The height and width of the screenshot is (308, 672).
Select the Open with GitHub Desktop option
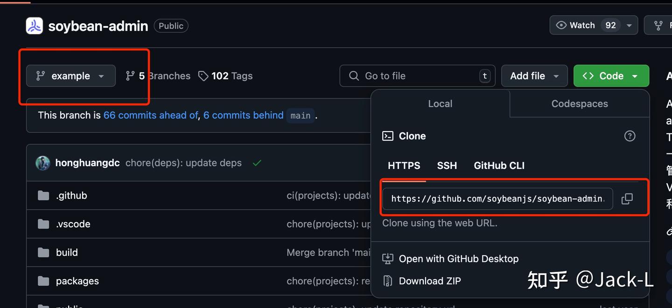458,259
